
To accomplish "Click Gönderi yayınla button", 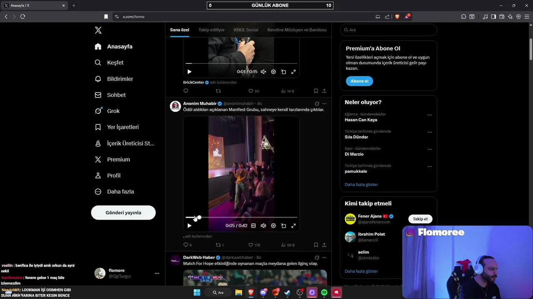I will tap(123, 213).
